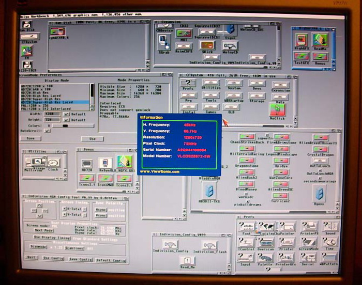
Task: Select HD720:High Res Laced in mode list
Action: tap(55, 96)
